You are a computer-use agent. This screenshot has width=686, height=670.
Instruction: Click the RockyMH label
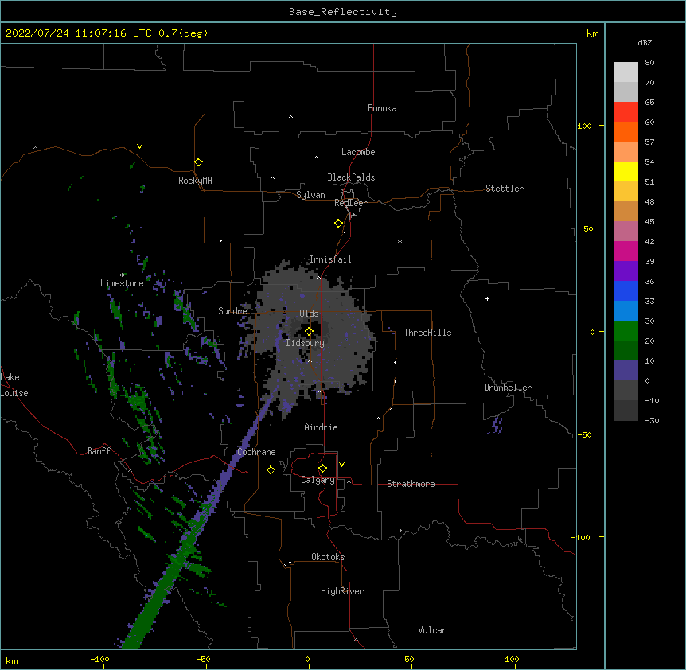click(195, 180)
